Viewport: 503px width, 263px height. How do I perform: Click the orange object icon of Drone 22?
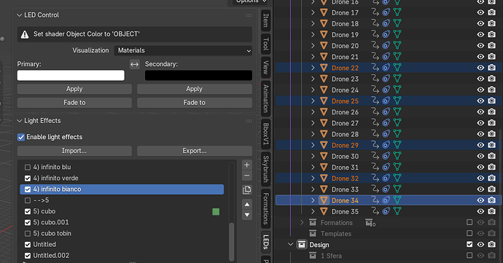click(x=324, y=68)
